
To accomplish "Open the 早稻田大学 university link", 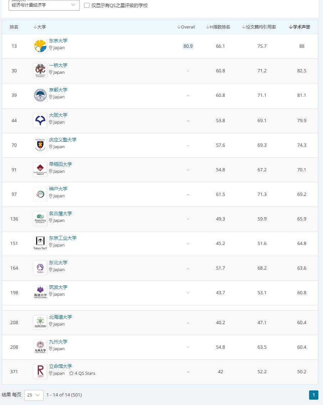I will (x=61, y=164).
